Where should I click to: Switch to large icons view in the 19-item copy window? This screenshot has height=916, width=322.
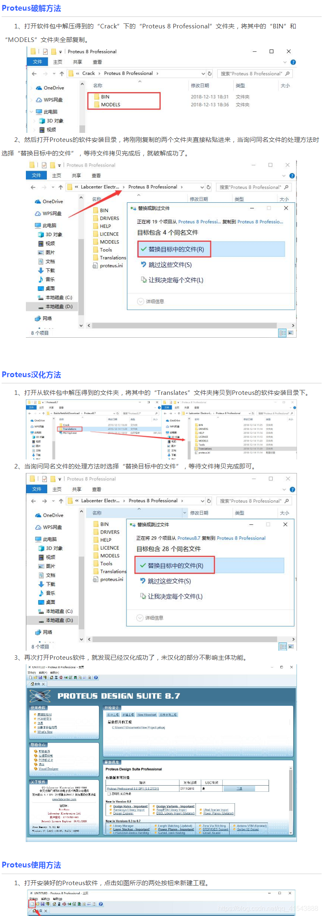(291, 333)
